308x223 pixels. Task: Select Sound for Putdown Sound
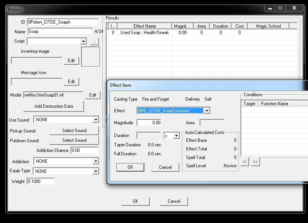point(74,140)
